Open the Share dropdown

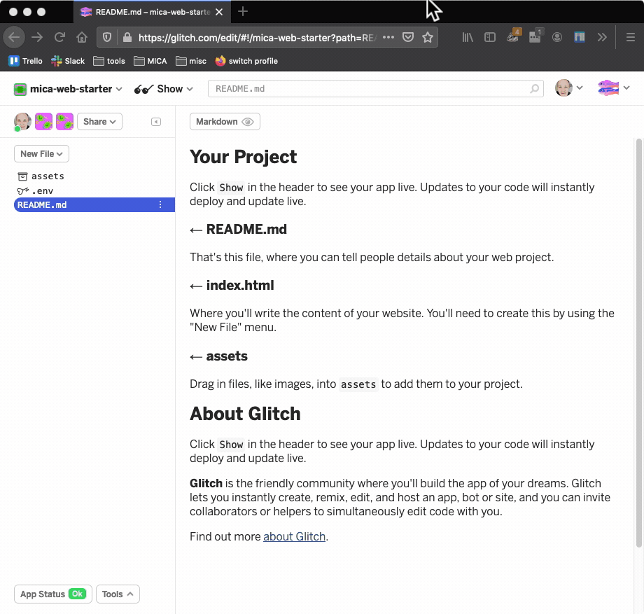pos(99,122)
